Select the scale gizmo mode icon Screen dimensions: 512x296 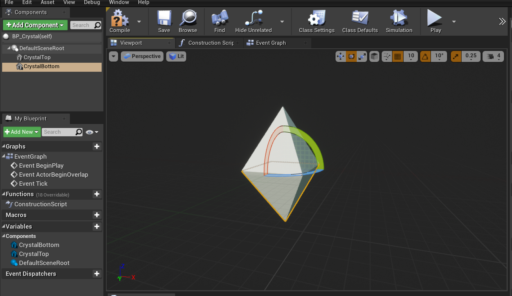[362, 56]
